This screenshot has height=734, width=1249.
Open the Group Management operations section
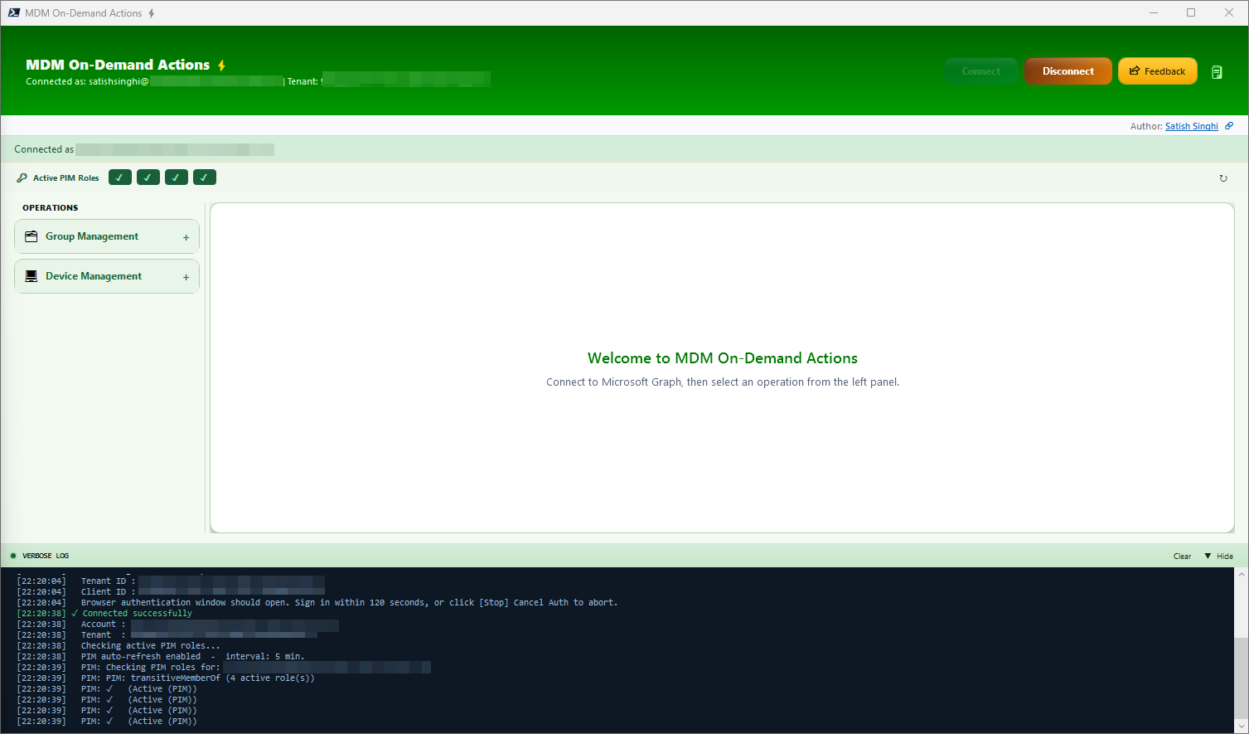coord(92,236)
